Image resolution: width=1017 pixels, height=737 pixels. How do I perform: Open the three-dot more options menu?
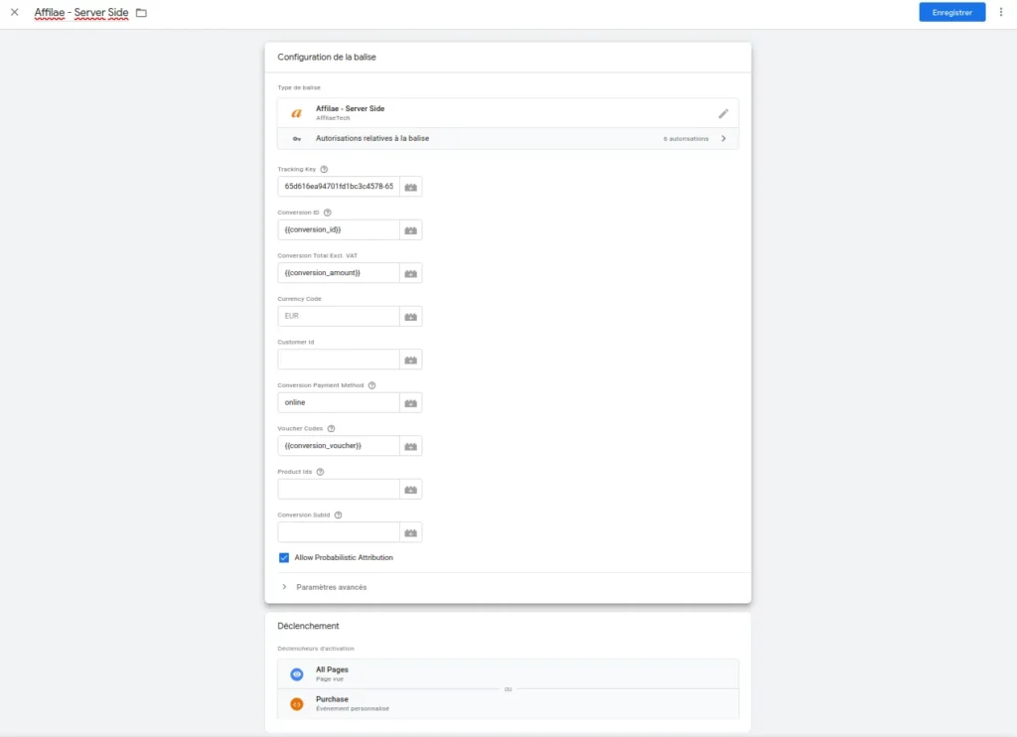(x=1000, y=13)
